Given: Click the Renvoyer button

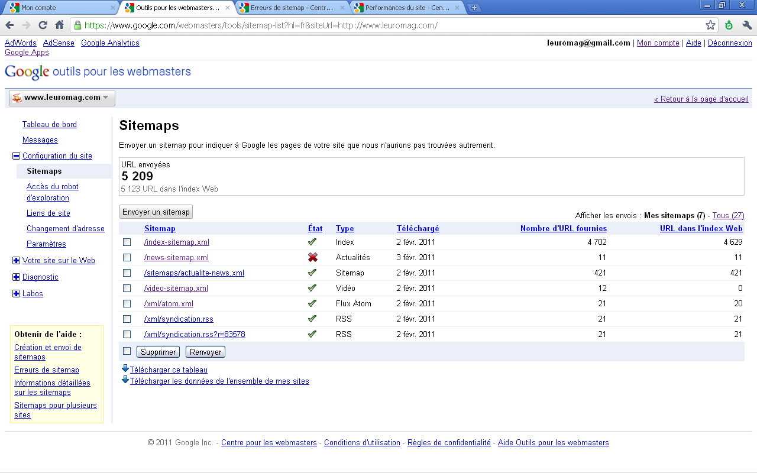Looking at the screenshot, I should coord(205,352).
